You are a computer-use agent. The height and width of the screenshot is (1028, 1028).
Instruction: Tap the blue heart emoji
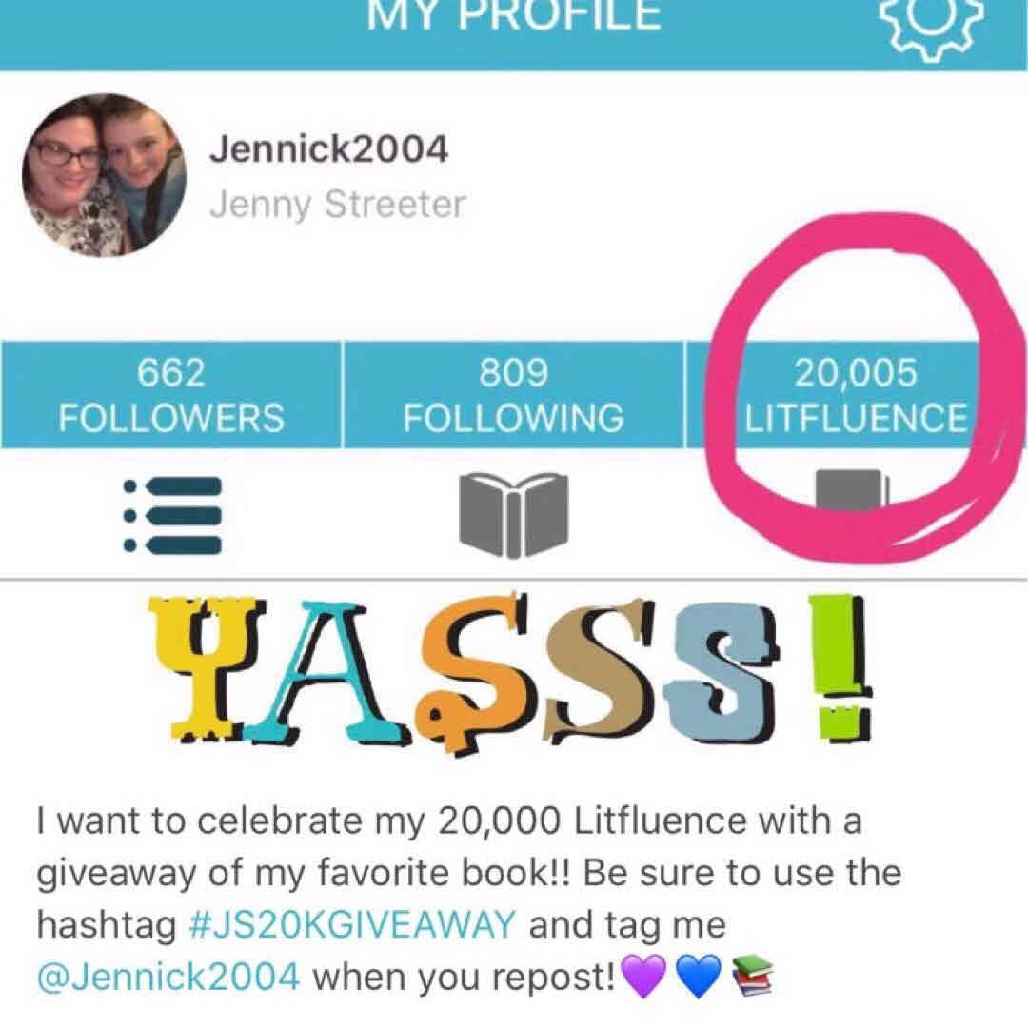(698, 976)
